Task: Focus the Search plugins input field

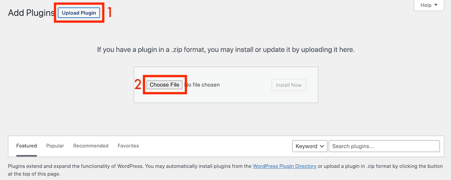Action: [x=384, y=146]
